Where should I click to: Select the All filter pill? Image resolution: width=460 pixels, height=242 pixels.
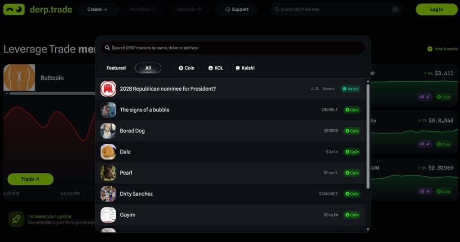pos(148,68)
